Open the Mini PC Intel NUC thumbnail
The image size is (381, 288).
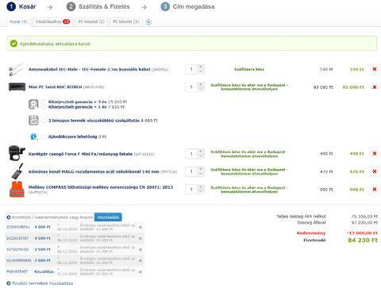point(17,86)
